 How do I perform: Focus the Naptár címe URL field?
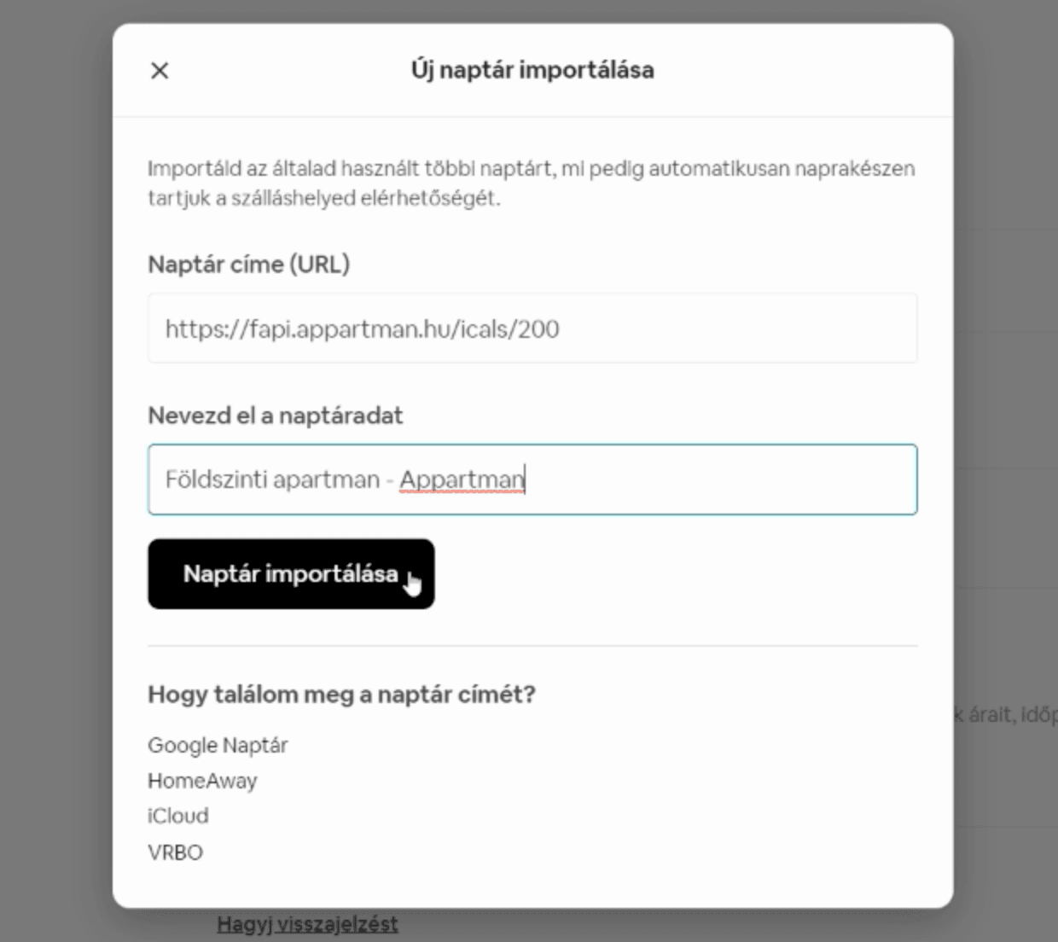click(x=532, y=329)
